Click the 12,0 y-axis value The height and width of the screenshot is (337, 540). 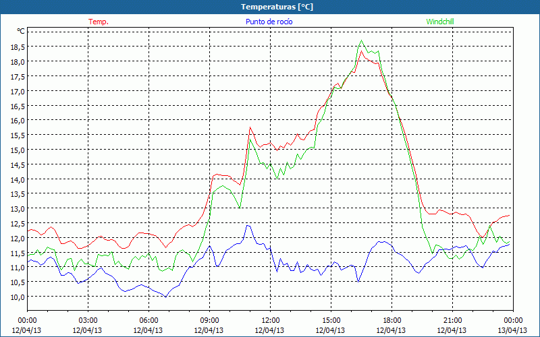click(18, 239)
